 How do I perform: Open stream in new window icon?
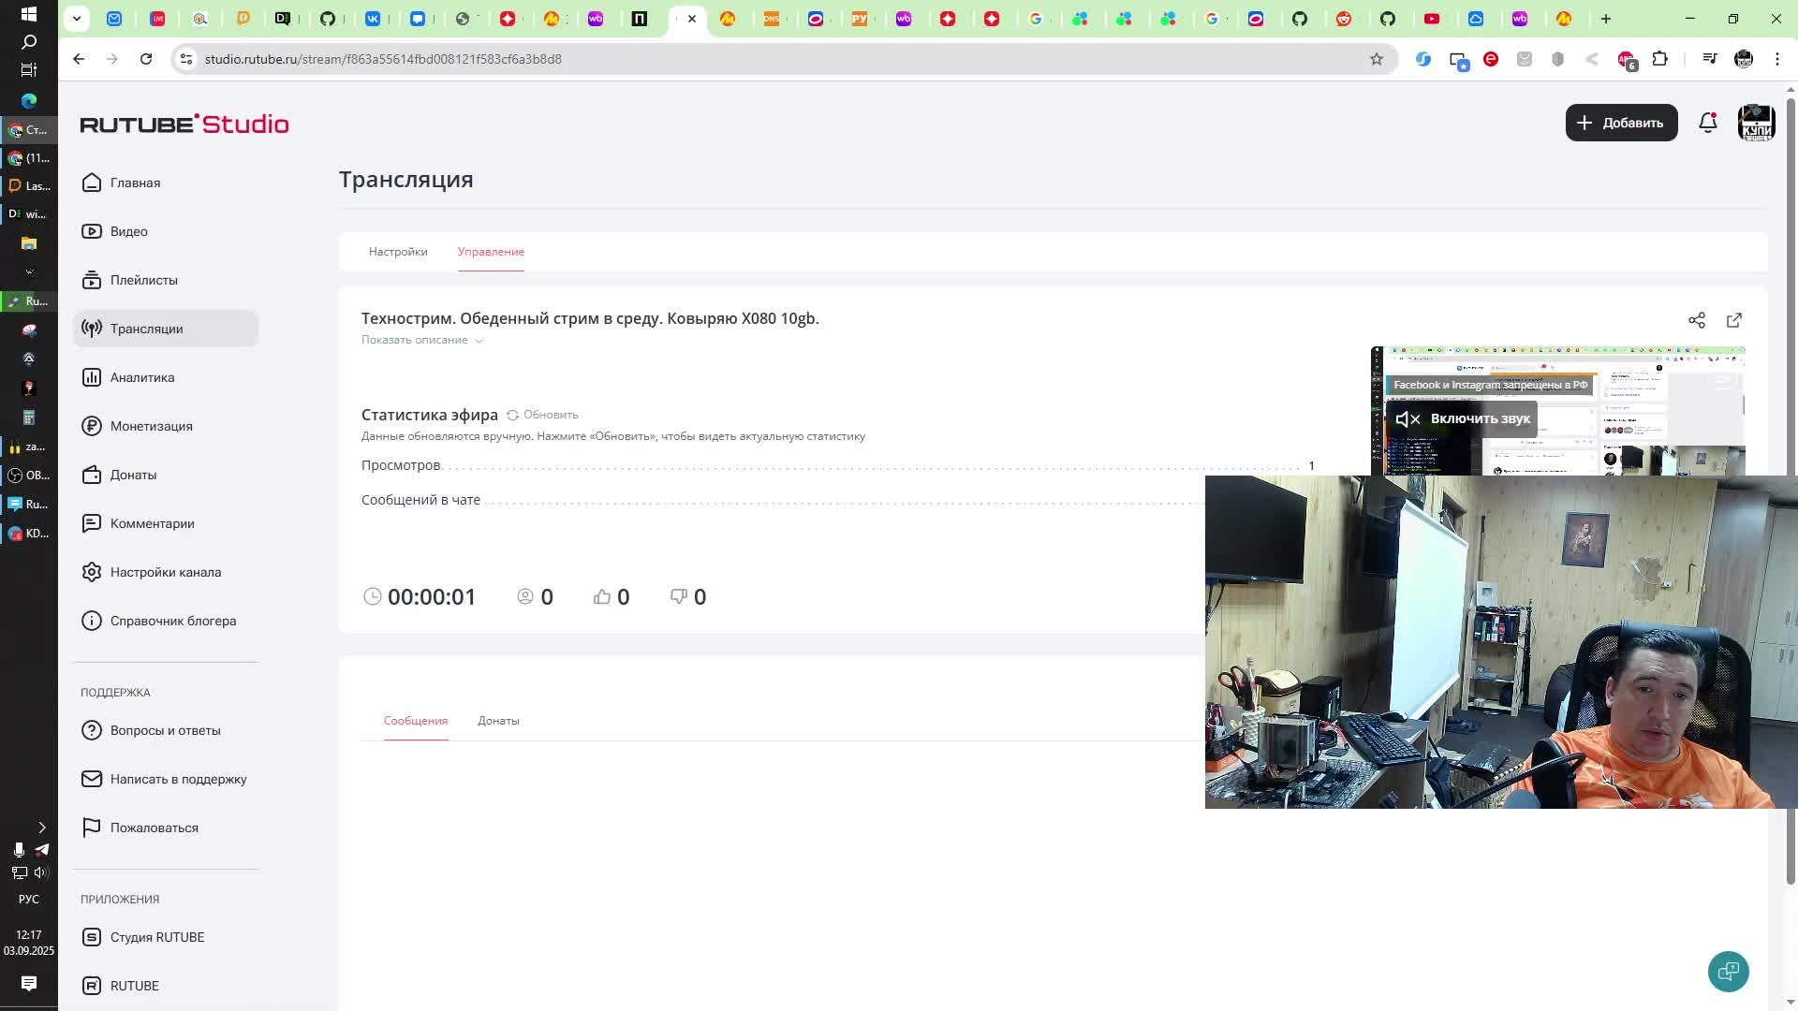[1733, 320]
